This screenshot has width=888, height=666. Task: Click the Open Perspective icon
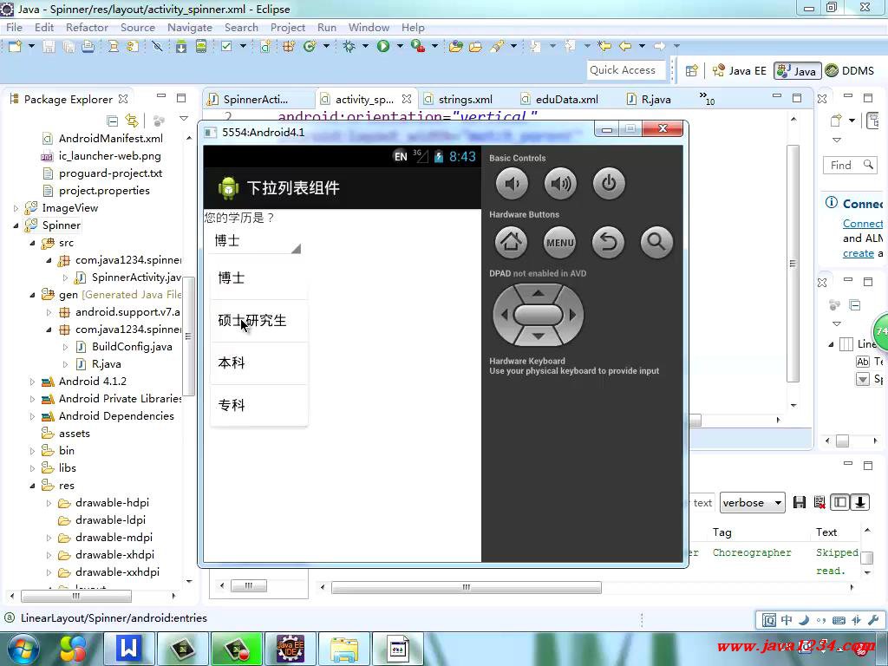(x=691, y=71)
